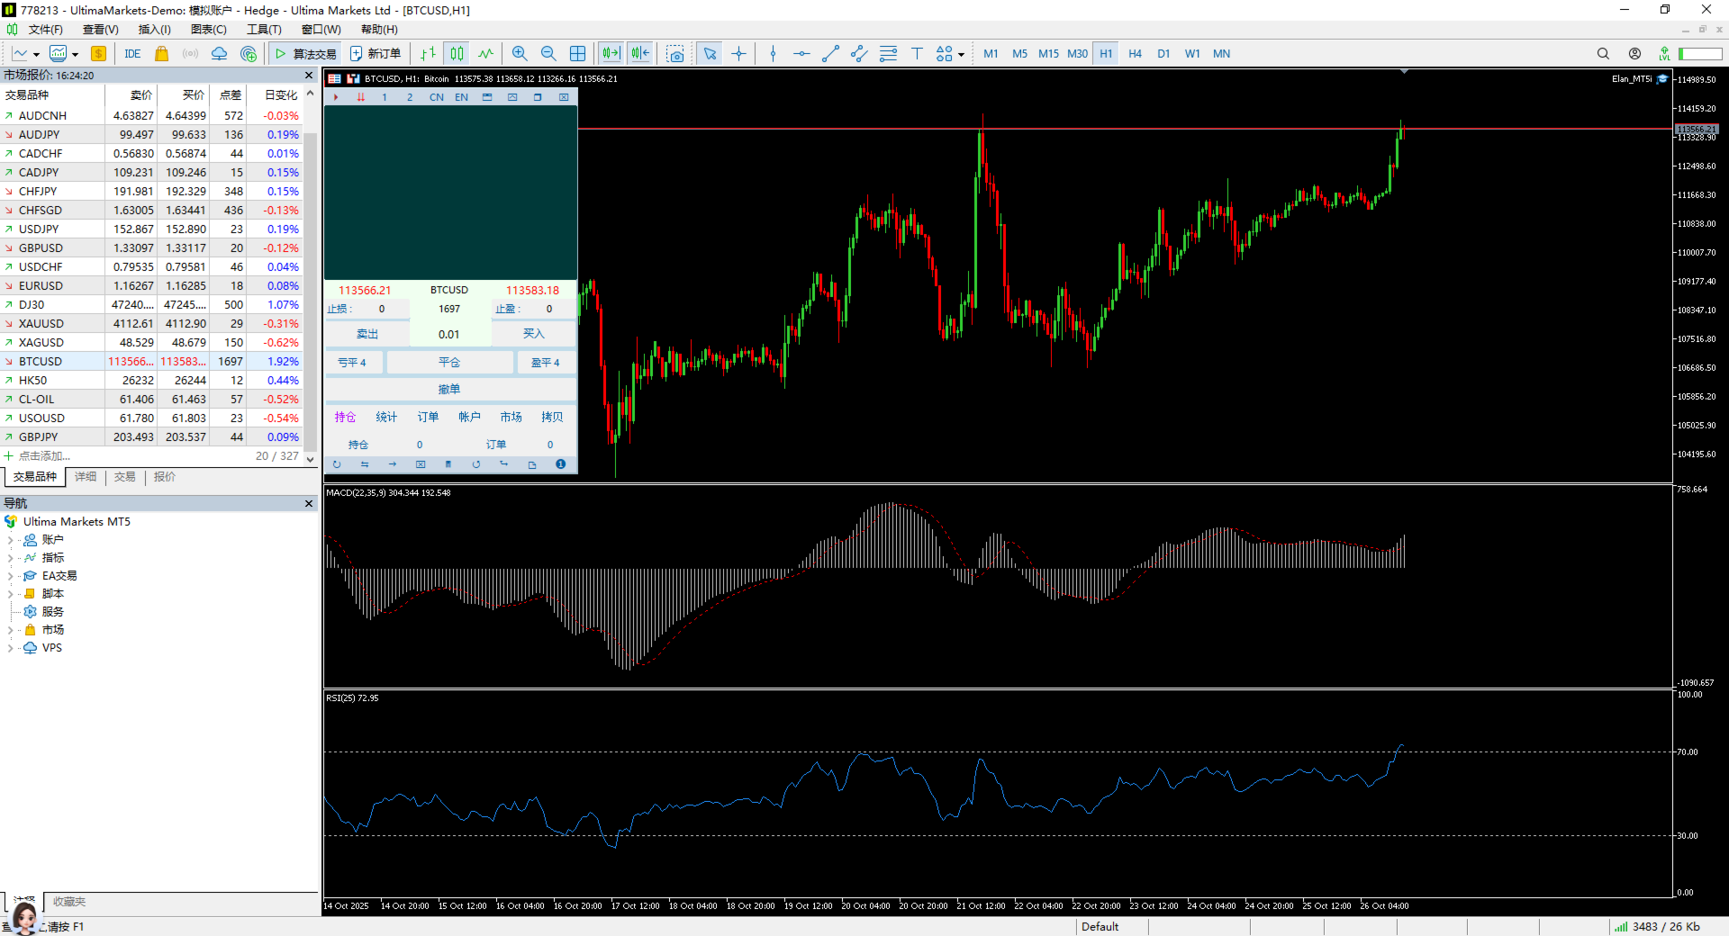Zoom out on the chart
The width and height of the screenshot is (1729, 936).
(548, 54)
